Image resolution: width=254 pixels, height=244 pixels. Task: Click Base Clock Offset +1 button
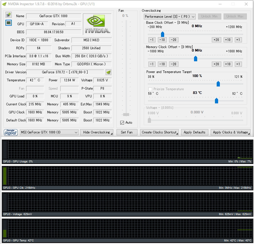(x=238, y=40)
